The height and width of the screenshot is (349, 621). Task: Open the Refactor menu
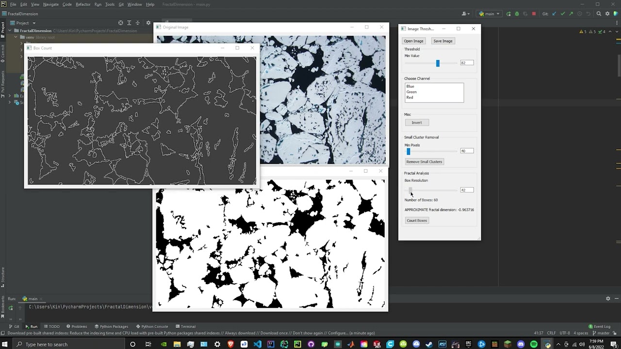pos(83,4)
